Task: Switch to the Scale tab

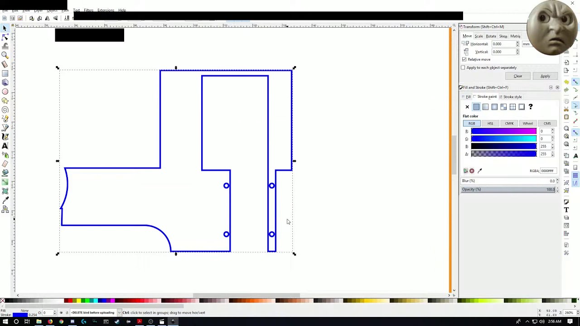Action: pos(478,36)
